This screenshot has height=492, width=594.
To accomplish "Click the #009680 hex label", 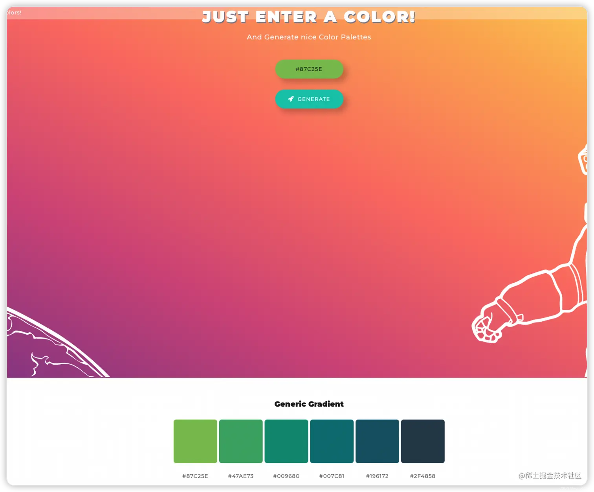I will click(286, 476).
